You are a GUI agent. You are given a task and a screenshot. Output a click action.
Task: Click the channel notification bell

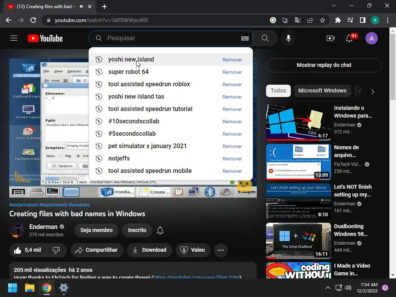(160, 230)
